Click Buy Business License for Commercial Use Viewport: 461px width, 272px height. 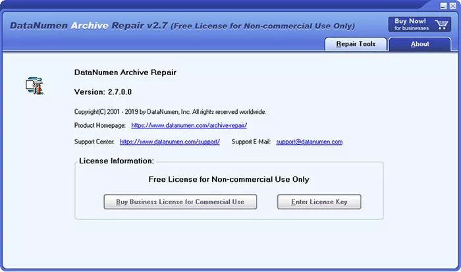click(180, 202)
